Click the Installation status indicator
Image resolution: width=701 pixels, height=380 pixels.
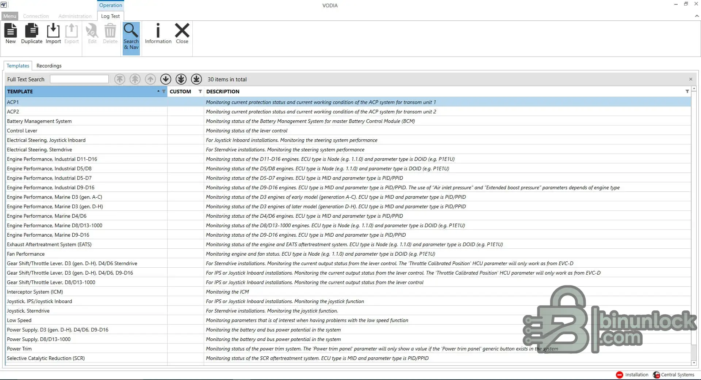632,375
